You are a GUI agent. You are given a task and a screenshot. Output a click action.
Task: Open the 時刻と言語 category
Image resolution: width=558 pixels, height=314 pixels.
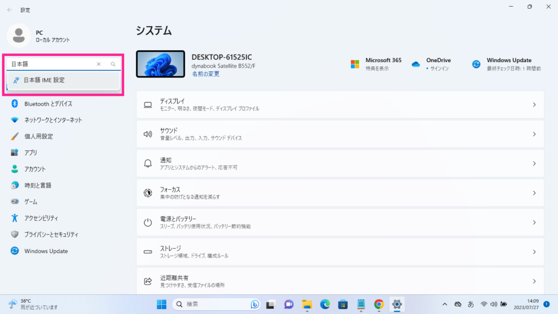point(38,185)
